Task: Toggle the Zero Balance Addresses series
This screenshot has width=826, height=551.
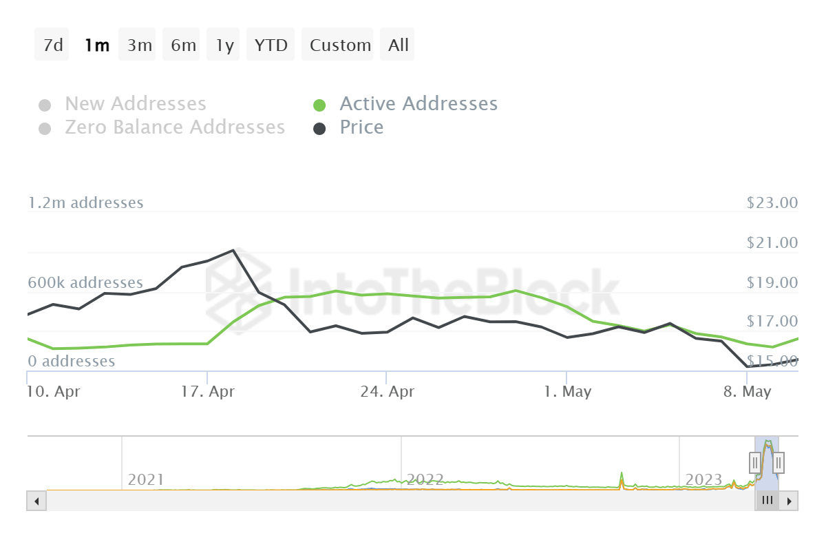Action: [175, 127]
